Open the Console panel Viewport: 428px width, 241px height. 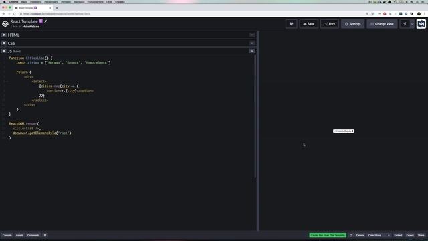tap(7, 235)
